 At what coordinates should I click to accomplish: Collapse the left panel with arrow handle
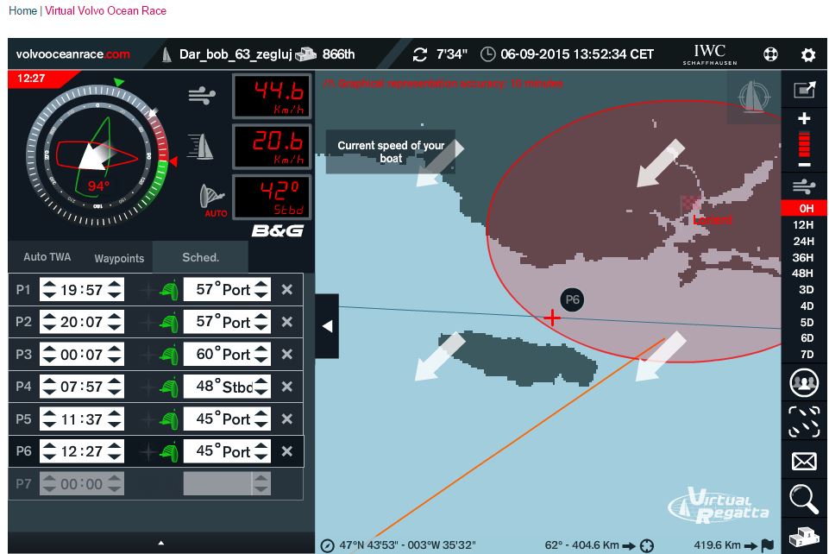click(x=327, y=326)
